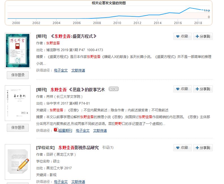Image resolution: width=224 pixels, height=184 pixels.
Task: Click the 2017 peak of trend line
Action: click(x=190, y=8)
